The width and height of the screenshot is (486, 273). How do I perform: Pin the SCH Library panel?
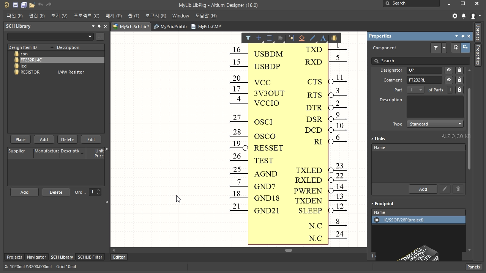pos(99,26)
